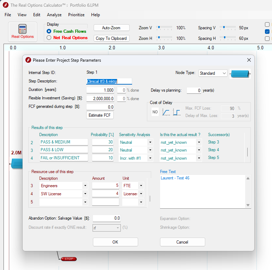Open the unit dropdown for Engineers resource
Image resolution: width=272 pixels, height=270 pixels.
(x=141, y=186)
